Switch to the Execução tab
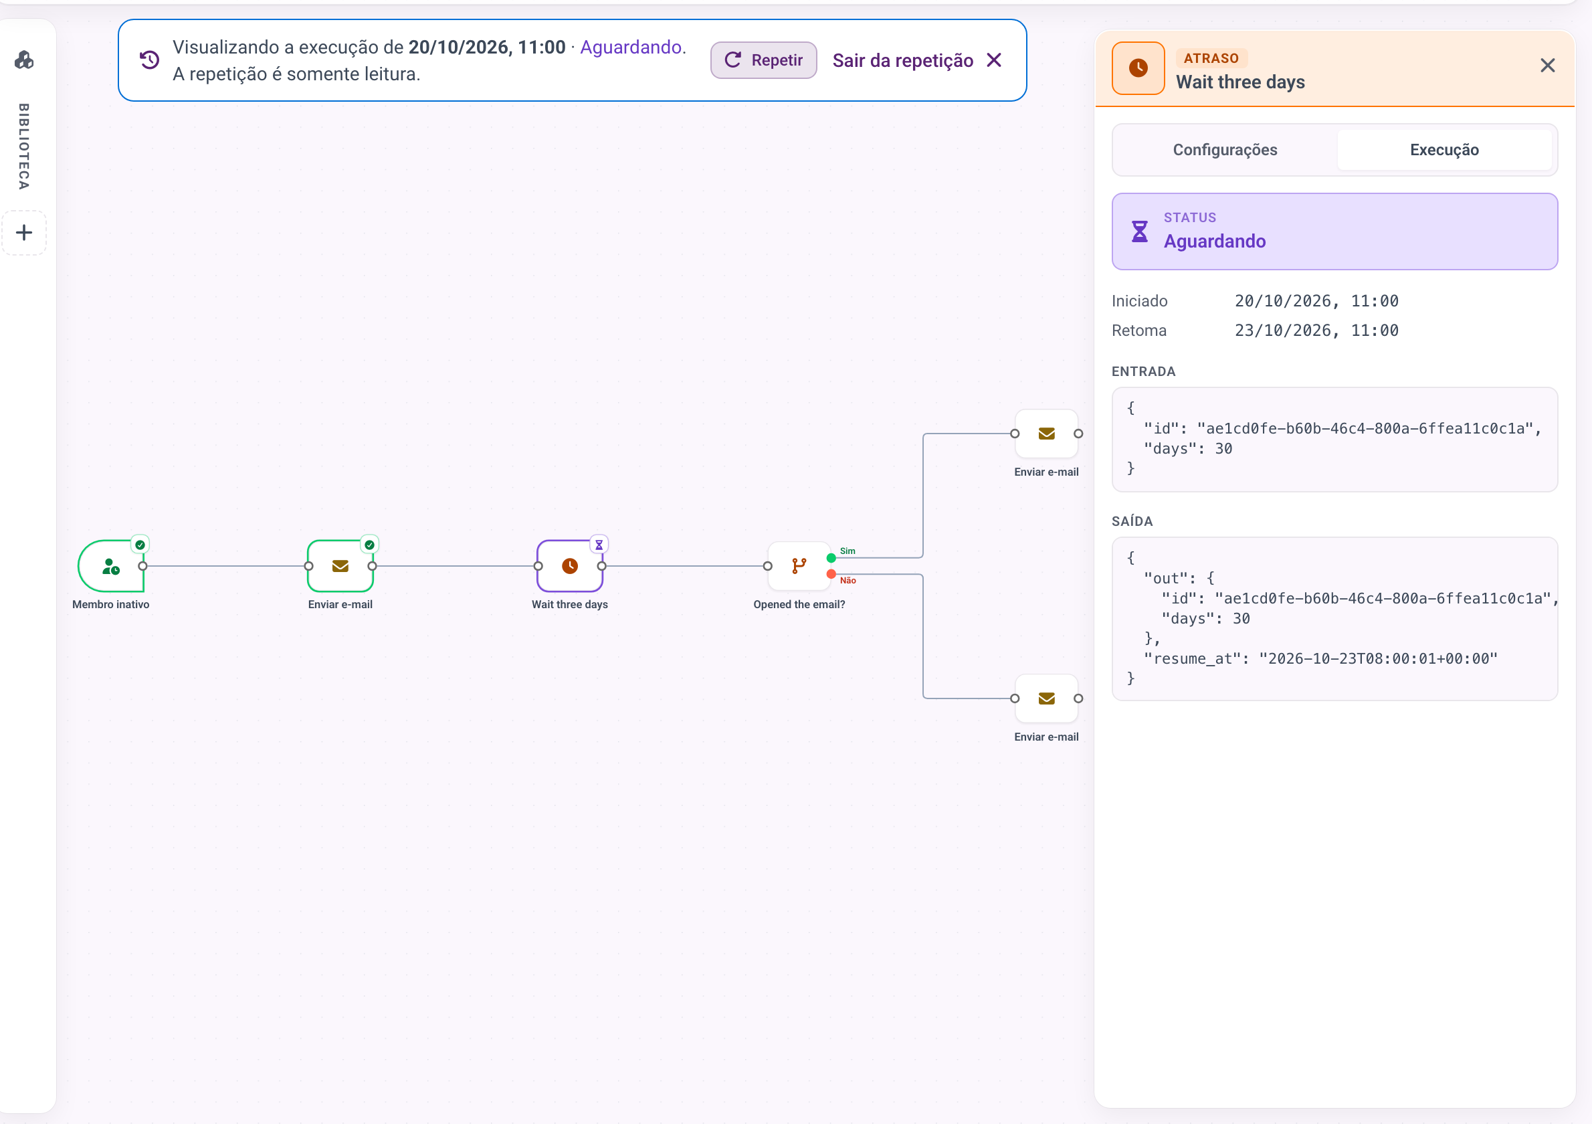1592x1124 pixels. pos(1444,150)
